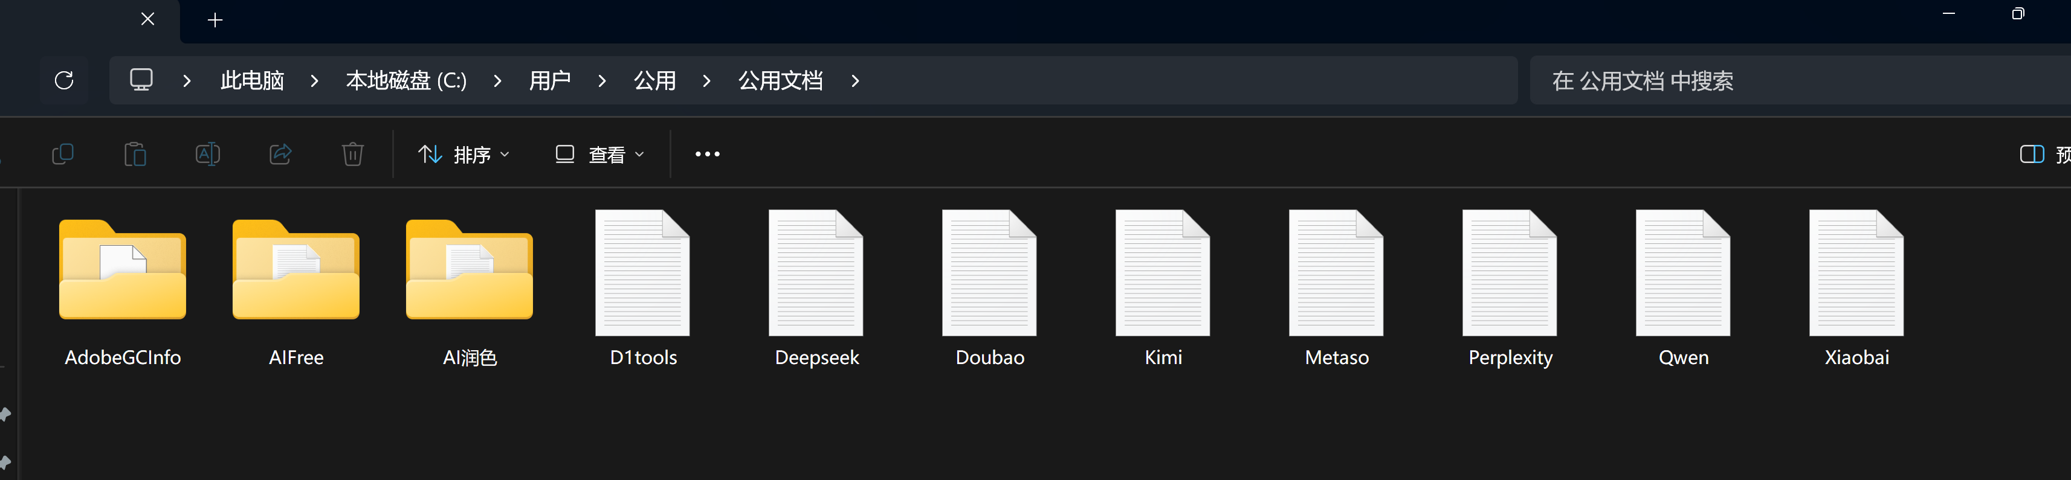Expand chevron after 公用文档
The image size is (2071, 480).
click(x=855, y=80)
